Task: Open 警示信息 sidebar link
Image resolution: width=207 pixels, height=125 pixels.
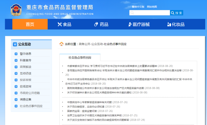Action: (x=26, y=54)
